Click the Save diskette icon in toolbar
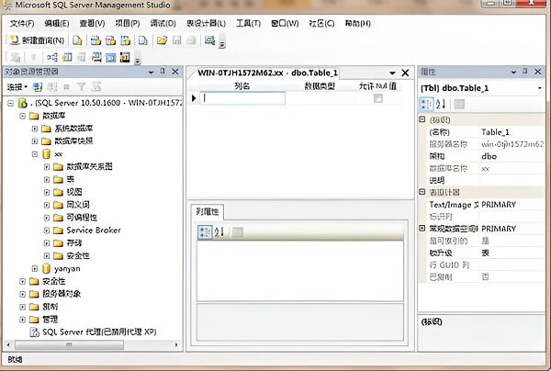 point(176,40)
